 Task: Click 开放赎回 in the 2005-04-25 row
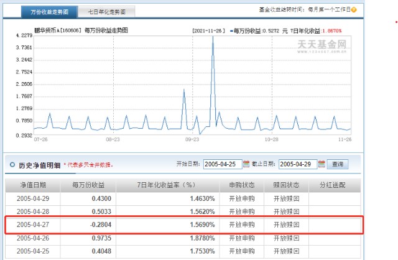(286, 251)
